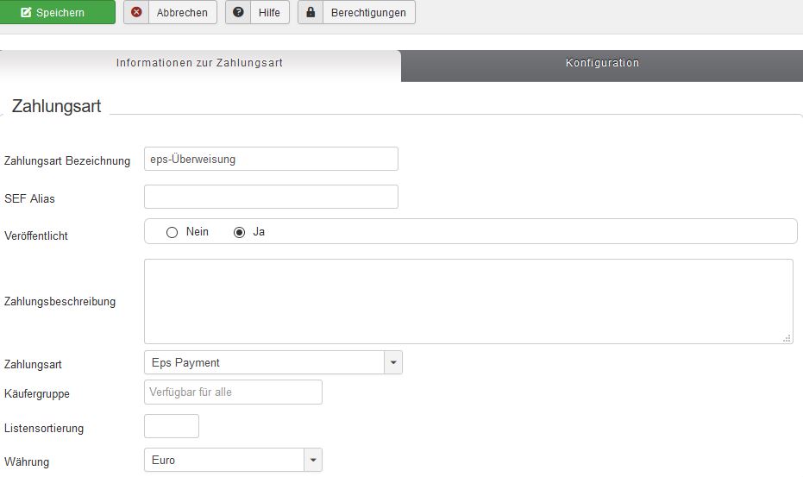Screen dimensions: 803x477
Task: Click the Zahlungsbeschreibung label
Action: (60, 301)
